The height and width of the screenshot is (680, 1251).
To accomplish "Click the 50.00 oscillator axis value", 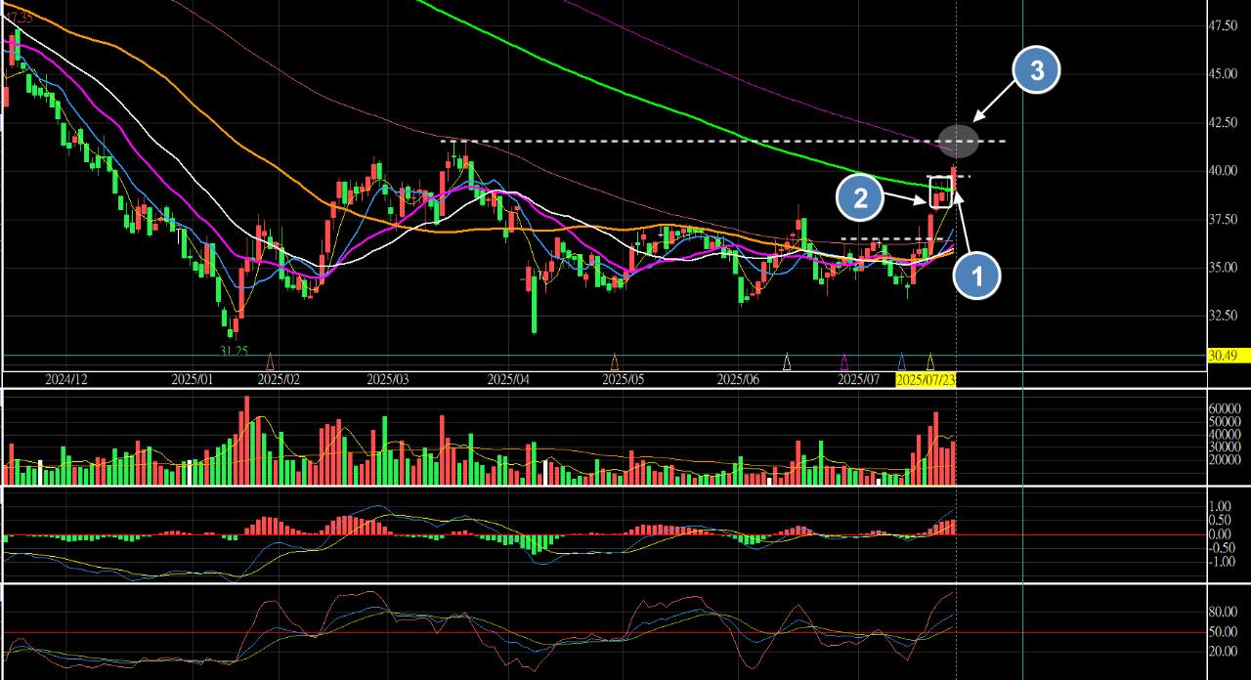I will click(x=1223, y=632).
